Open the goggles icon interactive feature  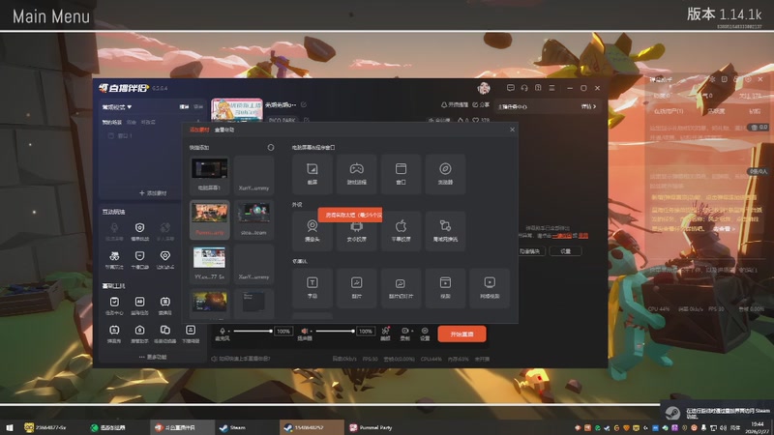[114, 259]
